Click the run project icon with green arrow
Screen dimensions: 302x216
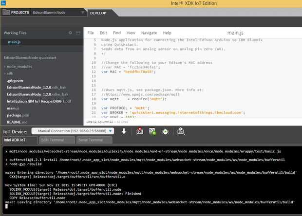[x=152, y=131]
